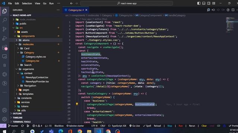The image size is (238, 133).
Task: Open Chrome from the Windows taskbar
Action: (x=80, y=132)
